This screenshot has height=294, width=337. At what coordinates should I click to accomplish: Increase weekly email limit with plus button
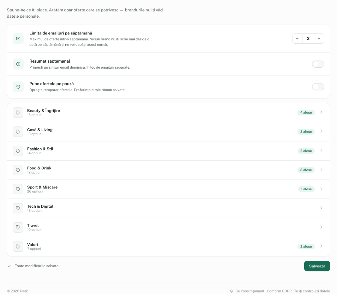pyautogui.click(x=319, y=39)
